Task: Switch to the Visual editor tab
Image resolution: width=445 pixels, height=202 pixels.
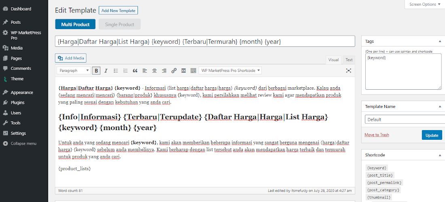Action: pyautogui.click(x=333, y=60)
